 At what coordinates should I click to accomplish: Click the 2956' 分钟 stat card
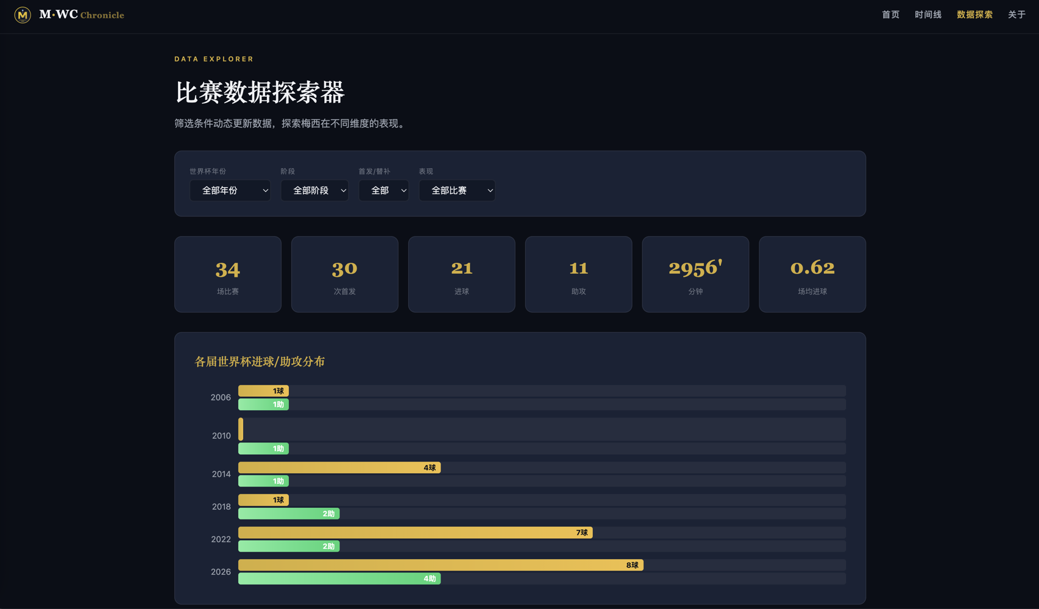click(695, 274)
